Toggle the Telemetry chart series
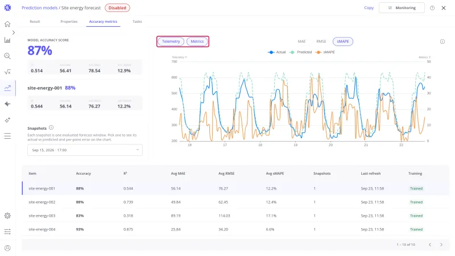The width and height of the screenshot is (455, 256). tap(171, 42)
